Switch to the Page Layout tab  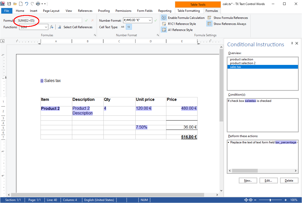point(51,11)
